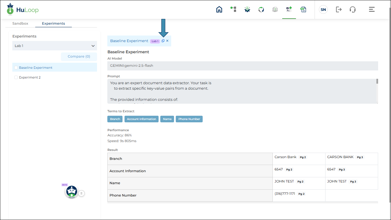Open the Advisor robot assistant
The image size is (391, 220).
(72, 192)
